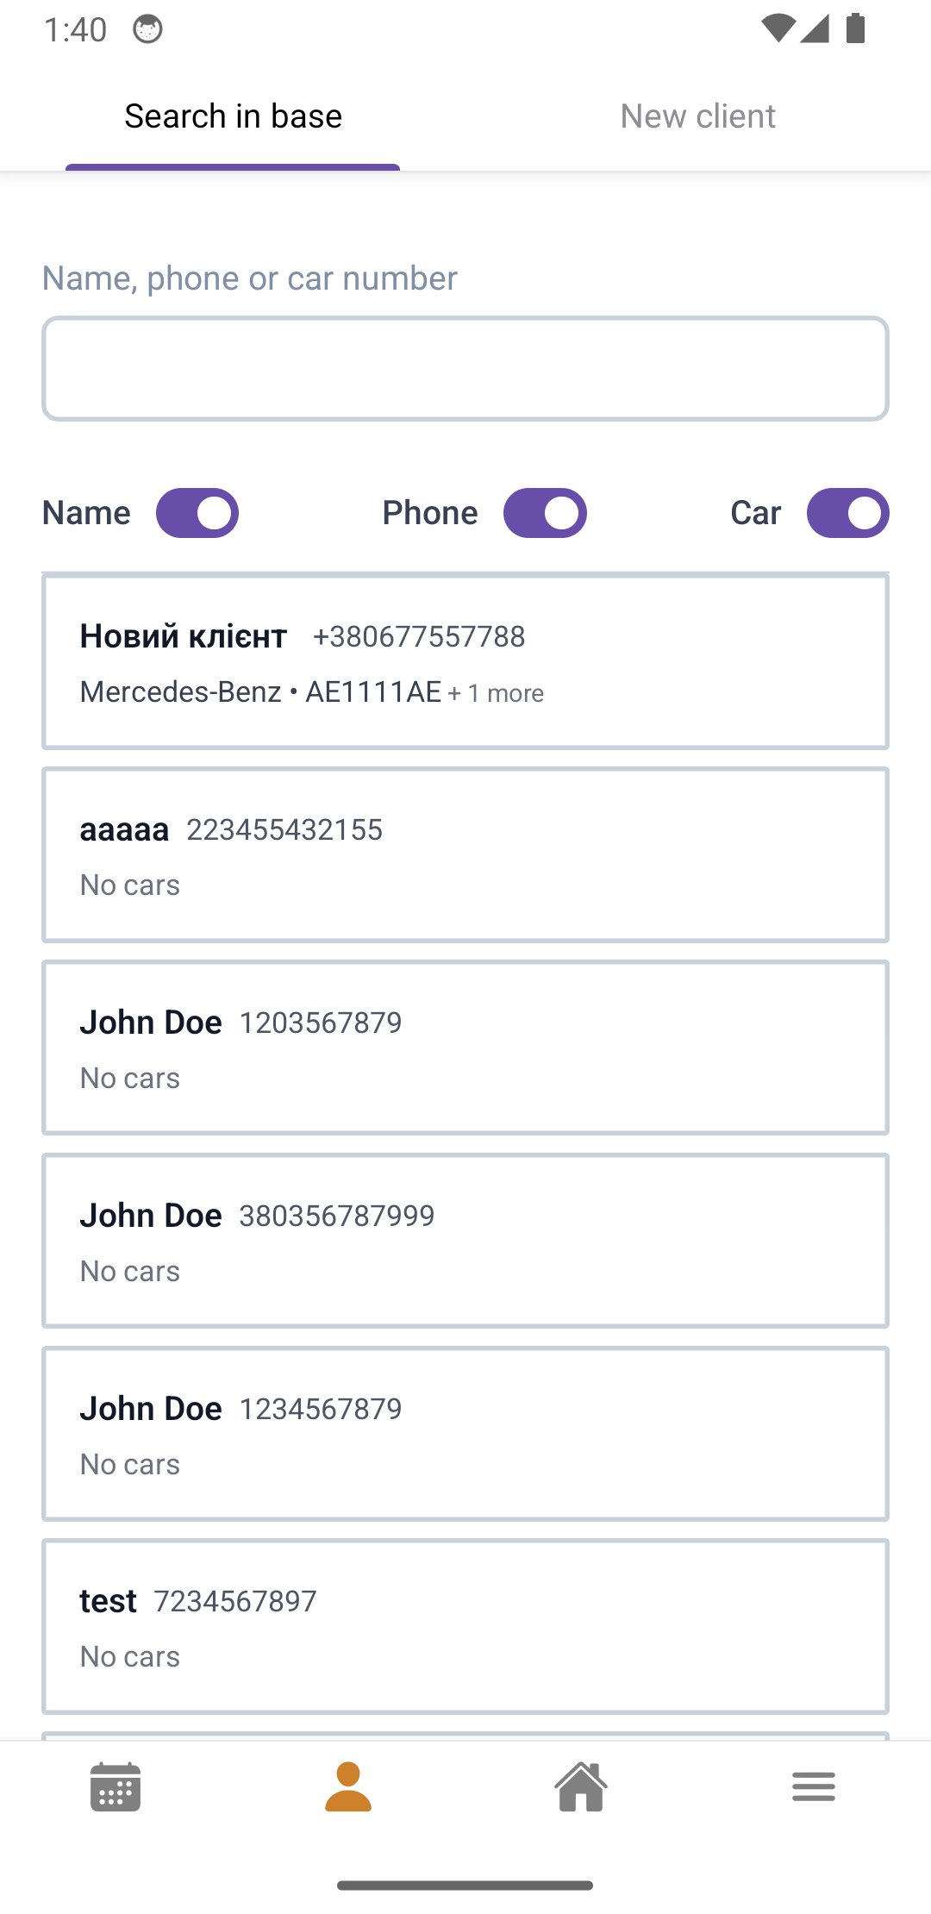The width and height of the screenshot is (931, 1914).
Task: Tap the battery icon in status bar
Action: pyautogui.click(x=855, y=29)
